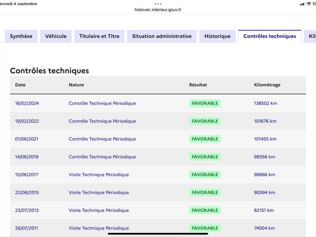
Task: Click the Date column header
Action: click(x=21, y=85)
